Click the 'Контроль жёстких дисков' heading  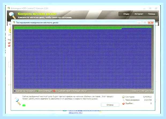click(x=37, y=14)
